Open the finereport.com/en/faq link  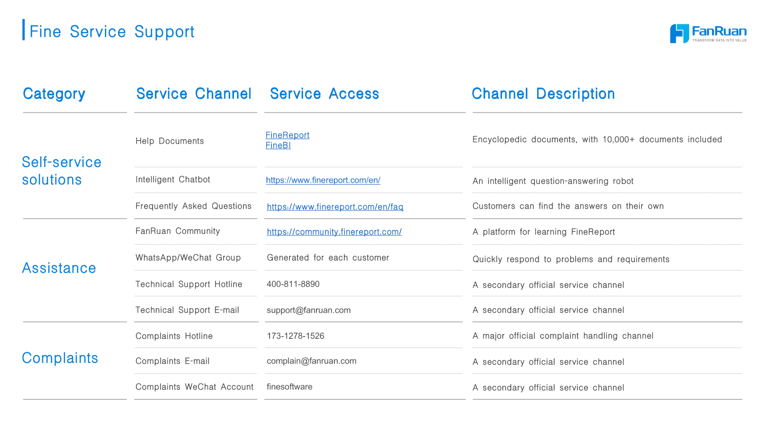335,207
